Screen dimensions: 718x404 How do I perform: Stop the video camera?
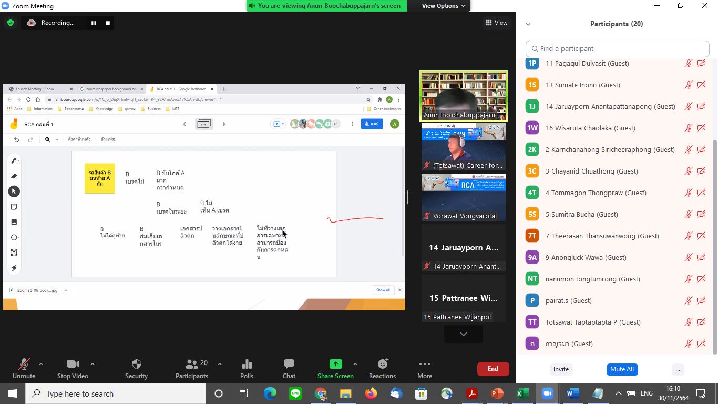pos(73,365)
